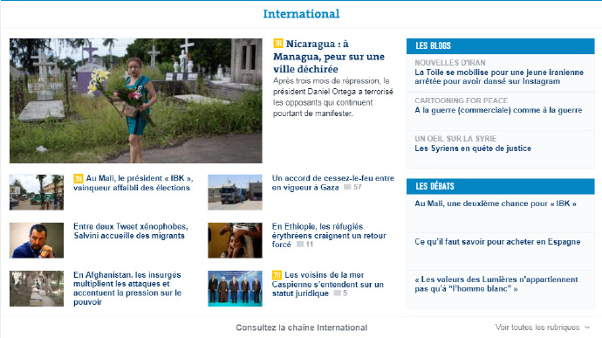Open the Afghanistan article thumbnail

(x=37, y=288)
